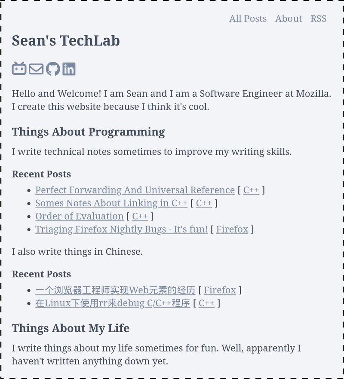The width and height of the screenshot is (344, 379).
Task: Open the GitHub profile icon
Action: [x=53, y=69]
